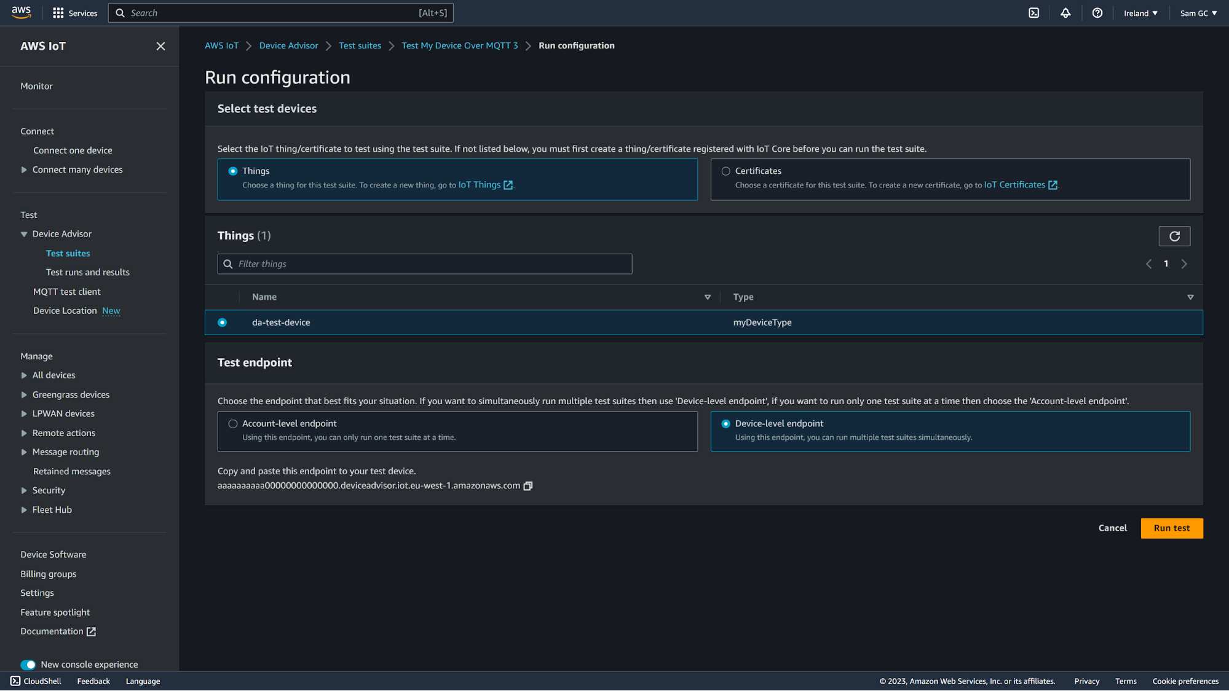This screenshot has height=691, width=1229.
Task: Open the Ireland region dropdown
Action: 1140,13
